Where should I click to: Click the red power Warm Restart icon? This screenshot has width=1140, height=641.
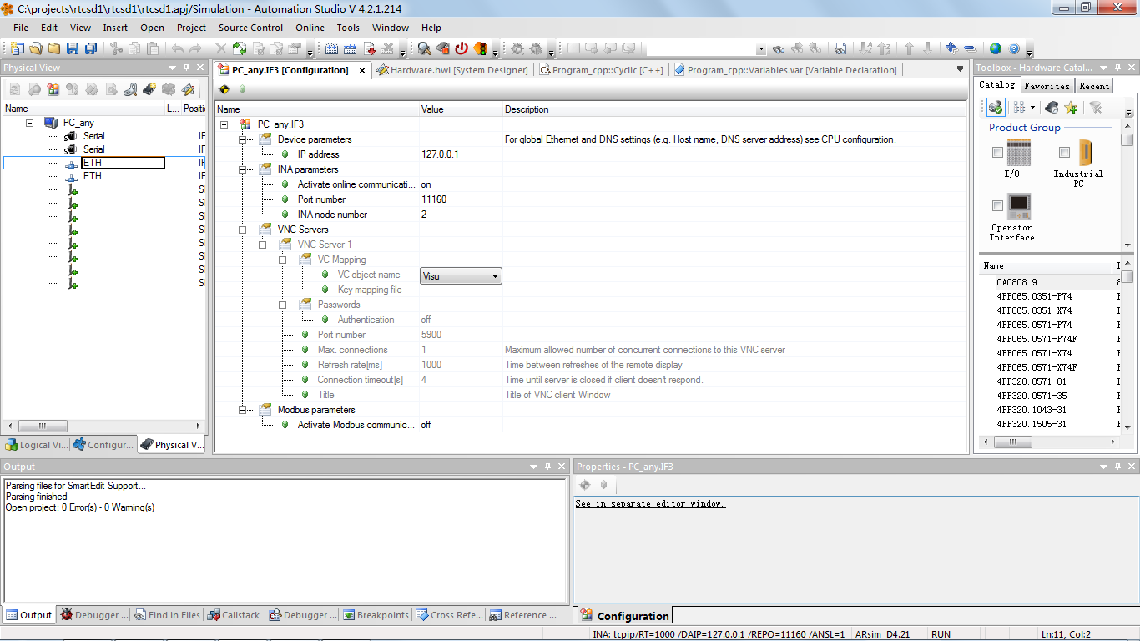click(x=462, y=48)
